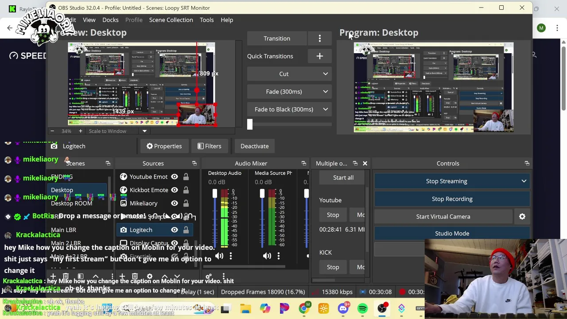
Task: Add a new source with plus icon
Action: pyautogui.click(x=122, y=277)
